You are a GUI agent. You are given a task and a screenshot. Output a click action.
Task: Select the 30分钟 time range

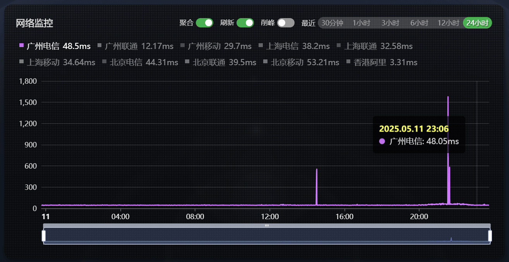(332, 23)
